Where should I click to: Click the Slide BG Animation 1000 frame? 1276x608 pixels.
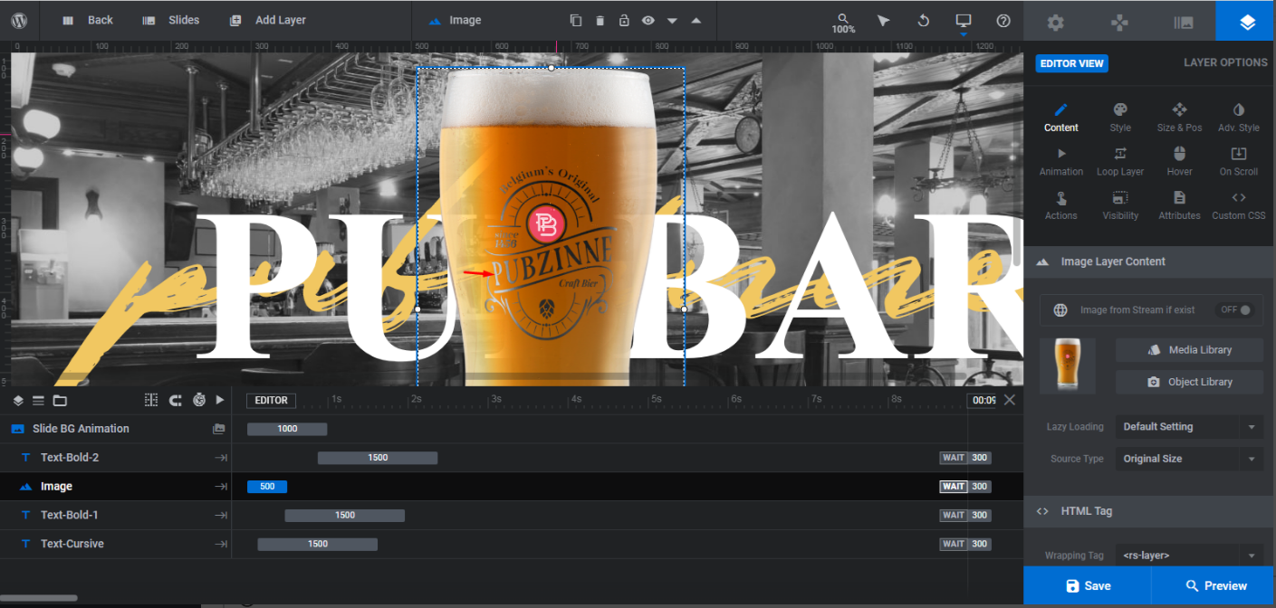tap(287, 429)
